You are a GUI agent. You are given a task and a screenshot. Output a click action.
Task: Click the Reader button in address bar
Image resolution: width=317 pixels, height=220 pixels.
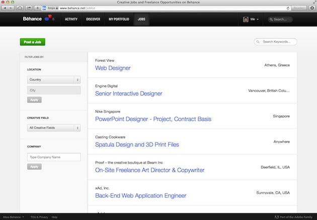coord(299,8)
